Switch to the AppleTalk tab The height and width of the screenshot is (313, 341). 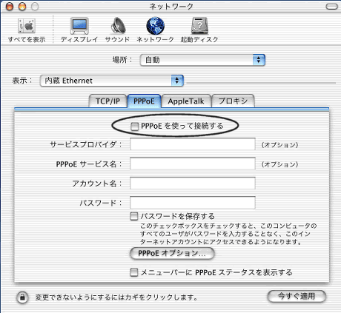point(186,101)
